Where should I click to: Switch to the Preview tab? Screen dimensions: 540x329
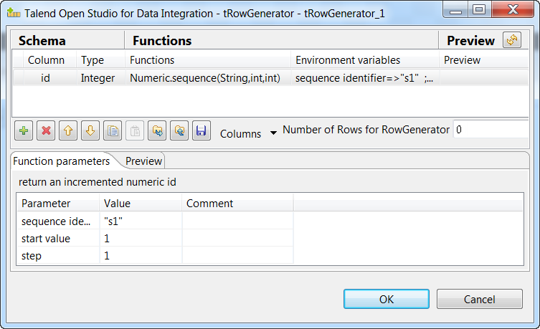144,161
